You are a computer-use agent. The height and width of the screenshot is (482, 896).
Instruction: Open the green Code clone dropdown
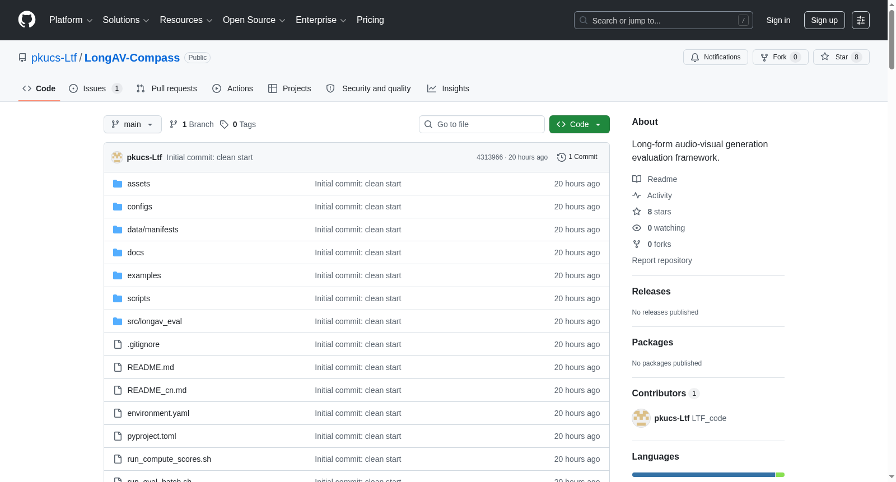tap(580, 124)
